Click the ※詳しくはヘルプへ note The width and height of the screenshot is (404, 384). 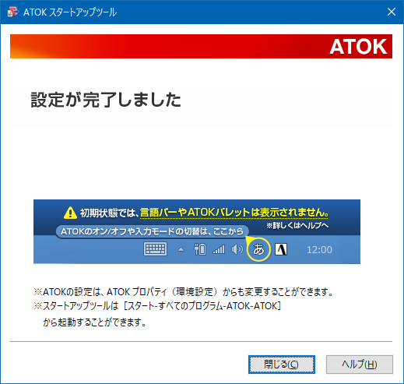point(297,225)
